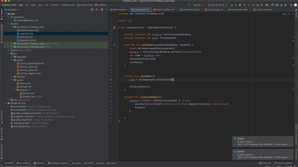Open the Profiler tool window

coord(88,163)
